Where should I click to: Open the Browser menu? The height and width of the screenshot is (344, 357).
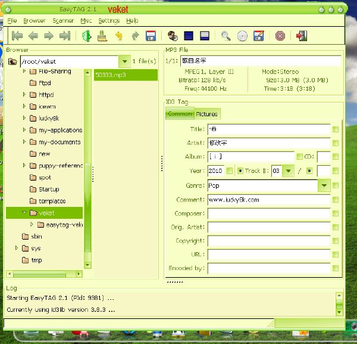(x=35, y=21)
